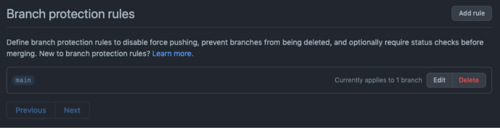Create a new rule using Add rule
Viewport: 500px width, 128px height.
click(x=471, y=13)
